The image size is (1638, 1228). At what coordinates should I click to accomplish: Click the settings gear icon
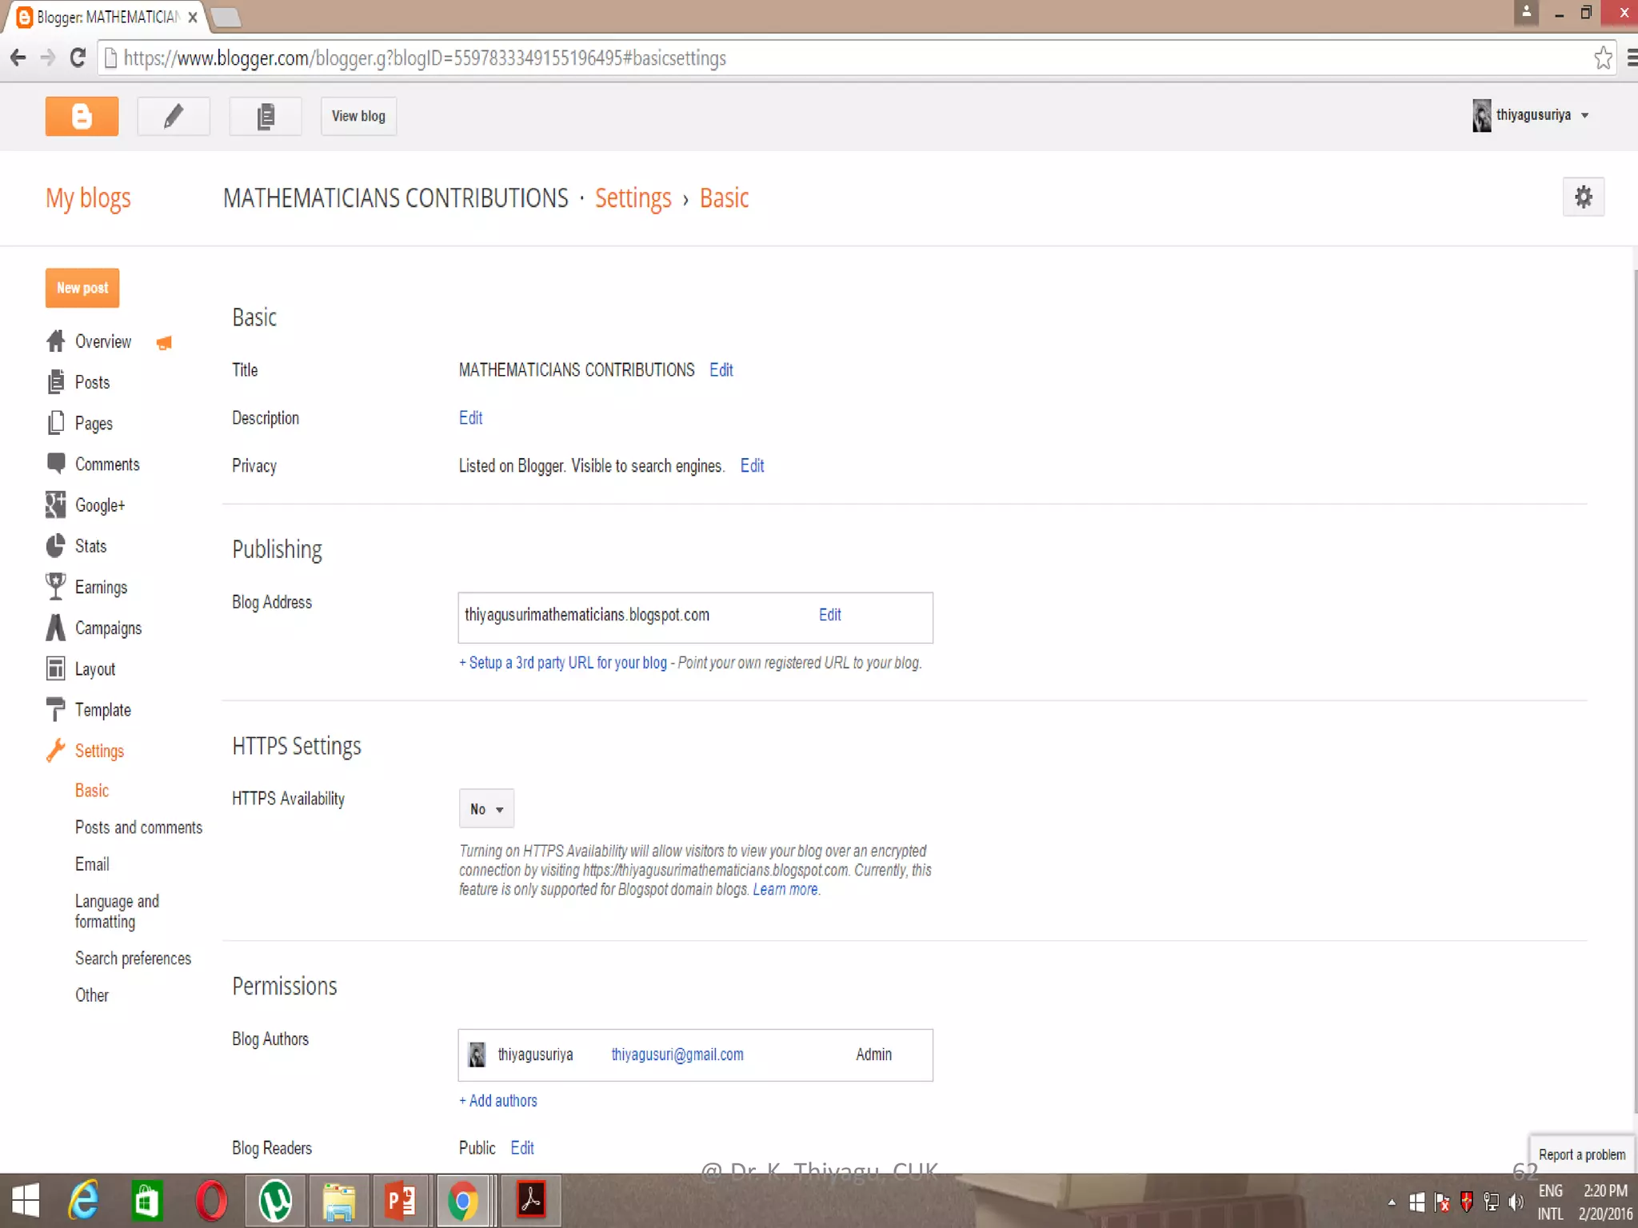1583,197
